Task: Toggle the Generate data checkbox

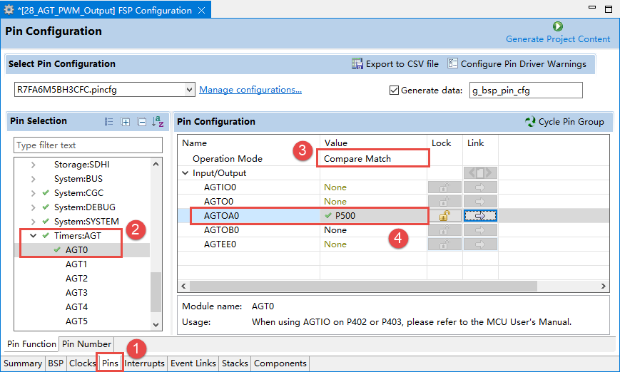Action: 394,90
